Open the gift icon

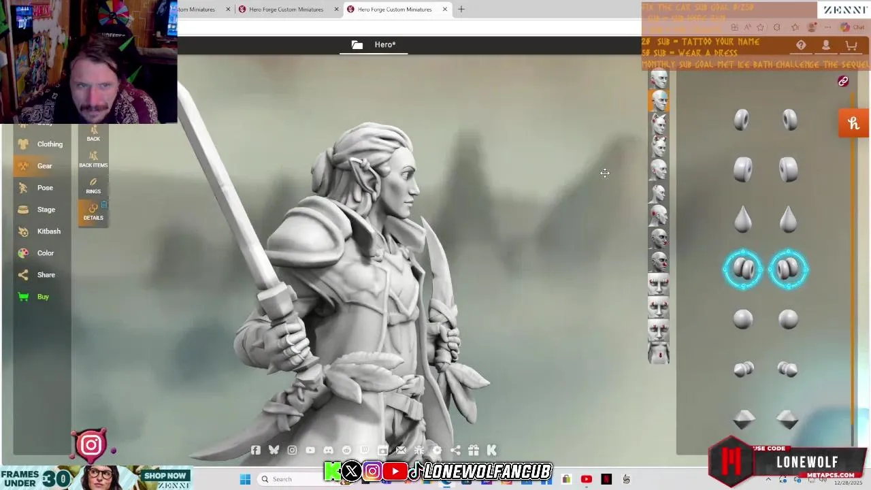pos(474,451)
